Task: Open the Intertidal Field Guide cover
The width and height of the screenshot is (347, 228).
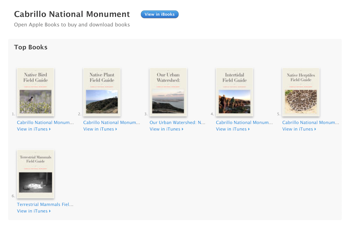Action: pyautogui.click(x=234, y=92)
